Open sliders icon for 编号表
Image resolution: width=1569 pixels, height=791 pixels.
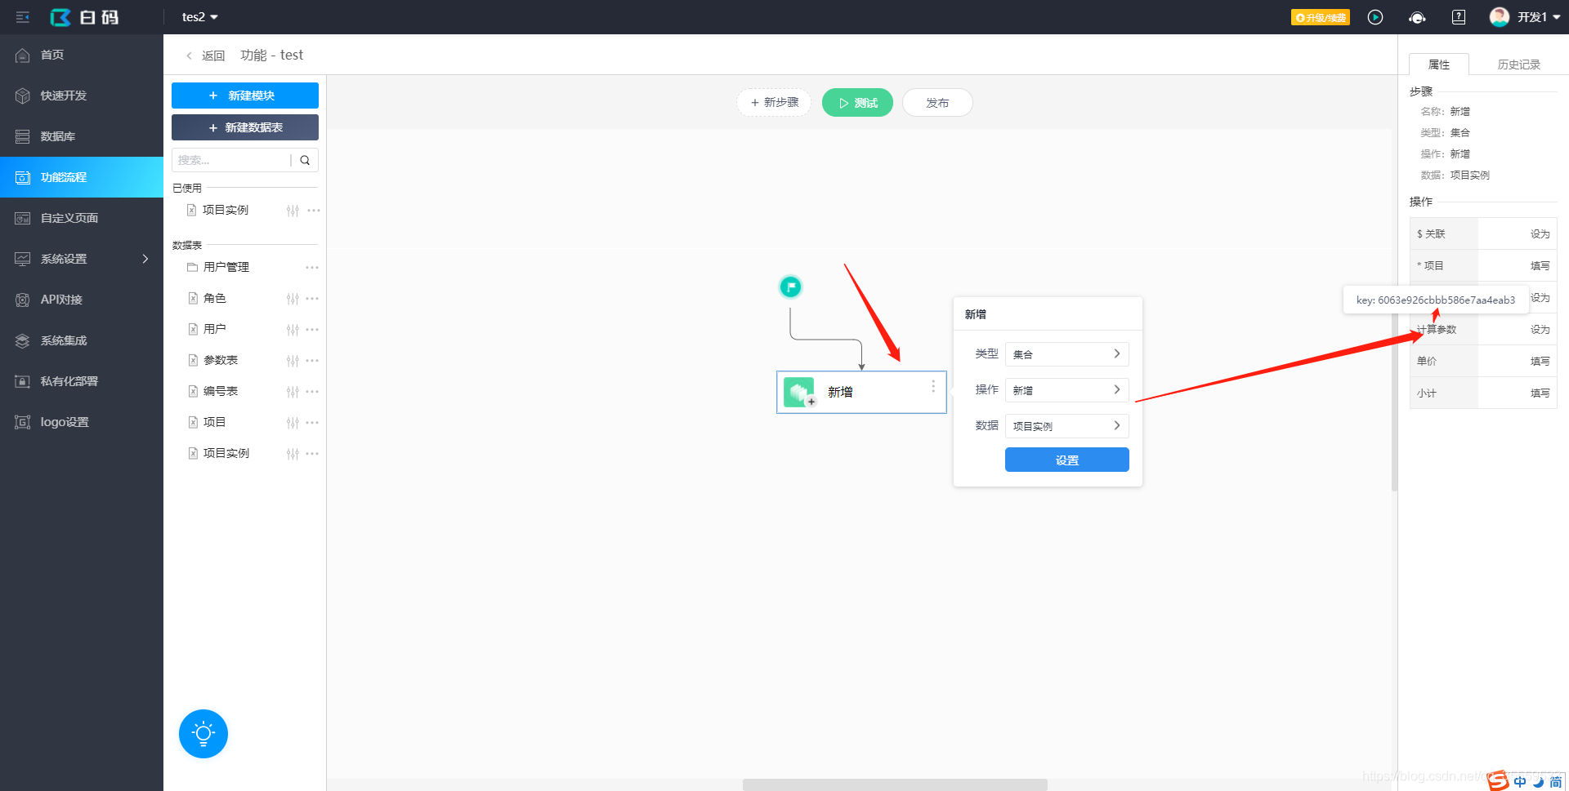point(293,392)
